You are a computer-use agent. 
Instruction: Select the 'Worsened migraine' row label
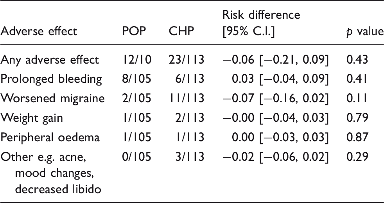(x=52, y=98)
